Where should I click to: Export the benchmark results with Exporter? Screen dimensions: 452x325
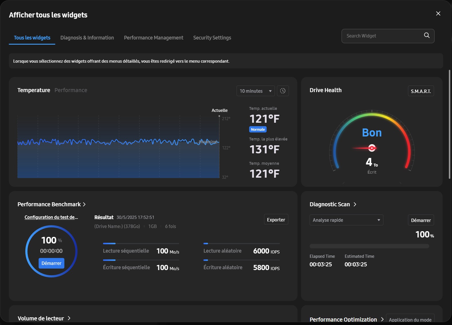276,220
